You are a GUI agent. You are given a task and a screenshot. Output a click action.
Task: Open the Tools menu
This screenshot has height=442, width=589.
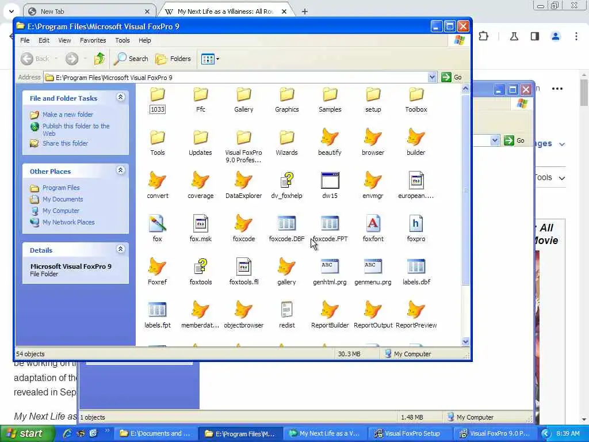coord(123,40)
